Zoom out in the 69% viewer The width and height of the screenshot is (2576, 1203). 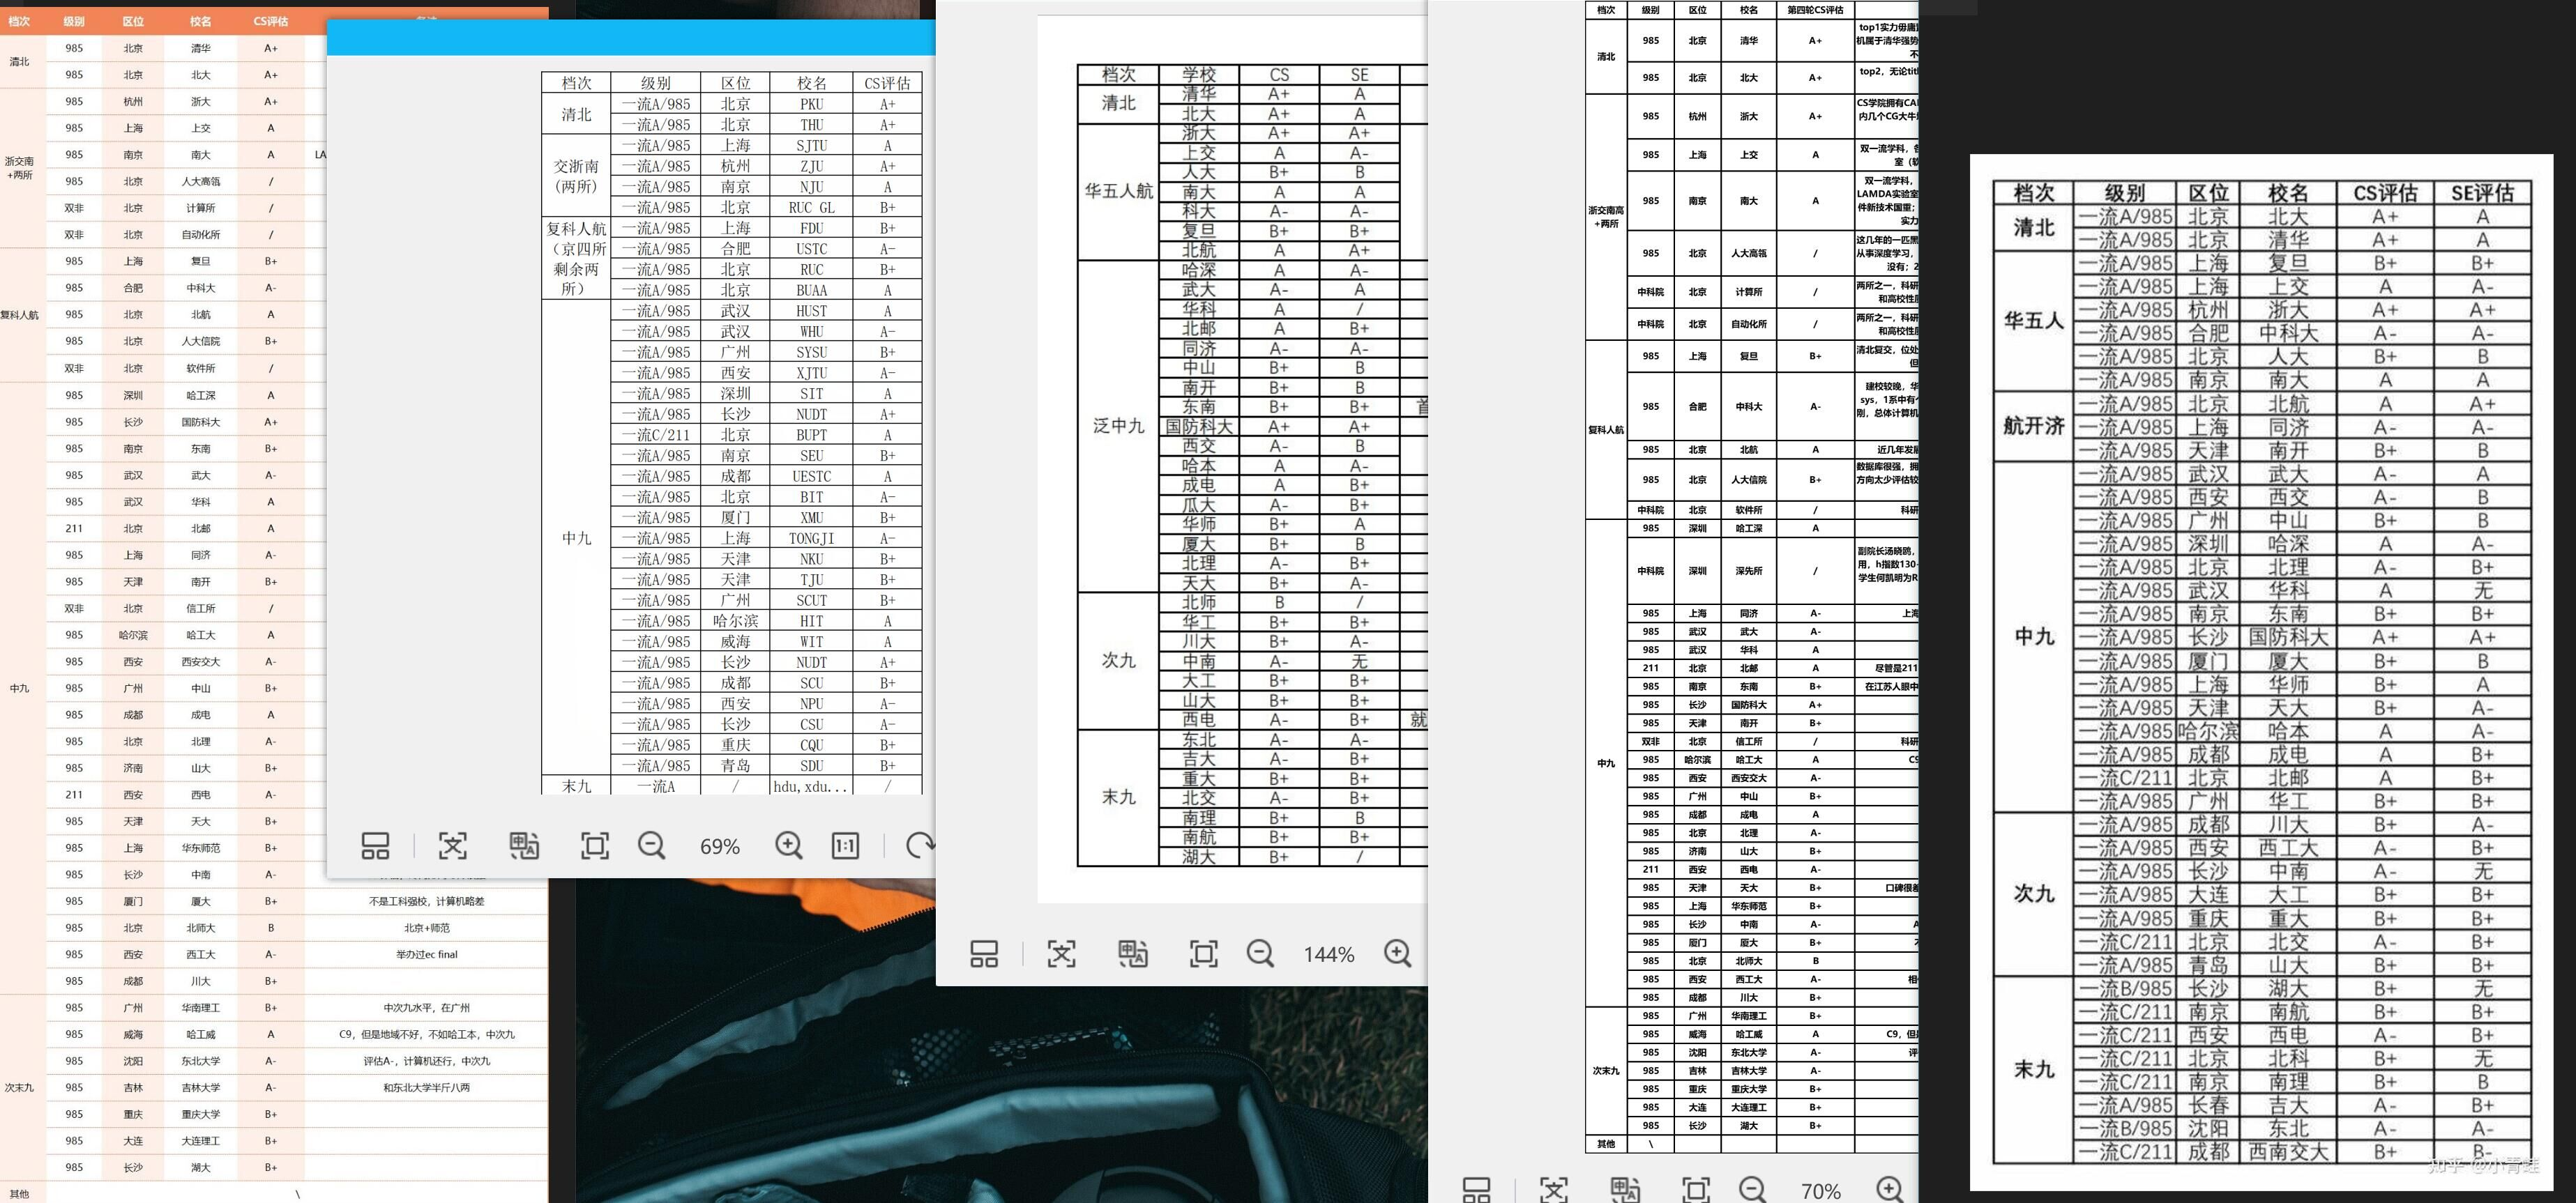click(652, 846)
